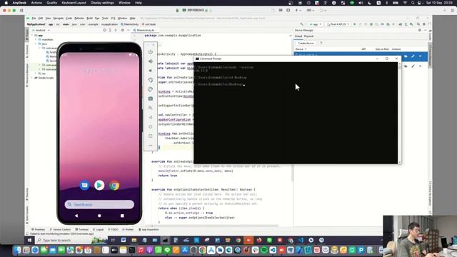Click the Device Manager panel gear icon

coord(420,30)
